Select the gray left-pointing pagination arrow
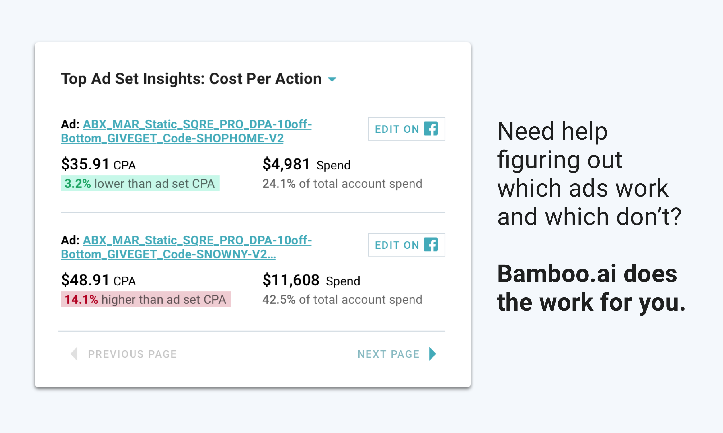Viewport: 723px width, 433px height. point(74,354)
